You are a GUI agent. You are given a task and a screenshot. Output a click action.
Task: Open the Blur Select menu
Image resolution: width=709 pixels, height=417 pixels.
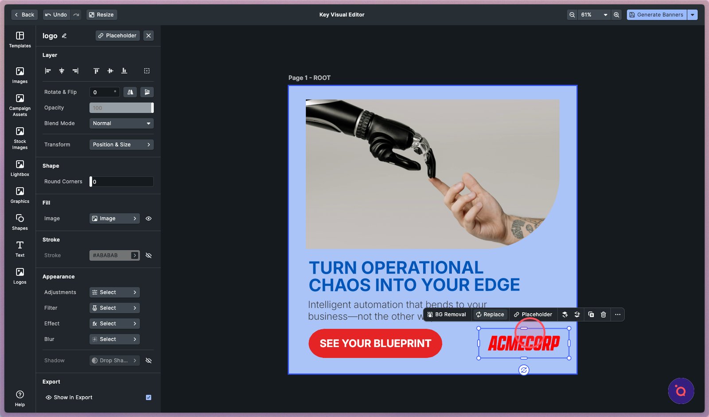pos(115,339)
